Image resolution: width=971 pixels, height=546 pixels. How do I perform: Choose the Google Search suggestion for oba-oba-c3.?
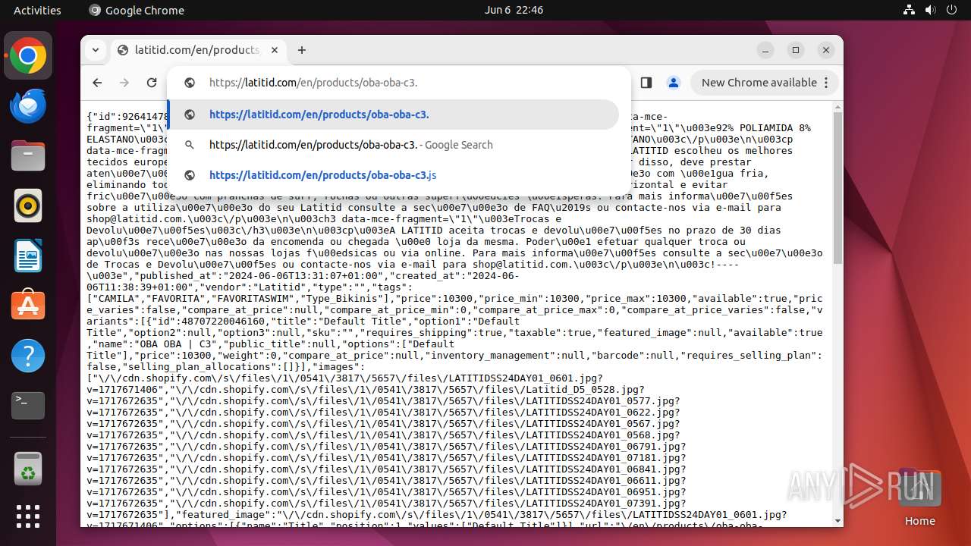tap(394, 145)
